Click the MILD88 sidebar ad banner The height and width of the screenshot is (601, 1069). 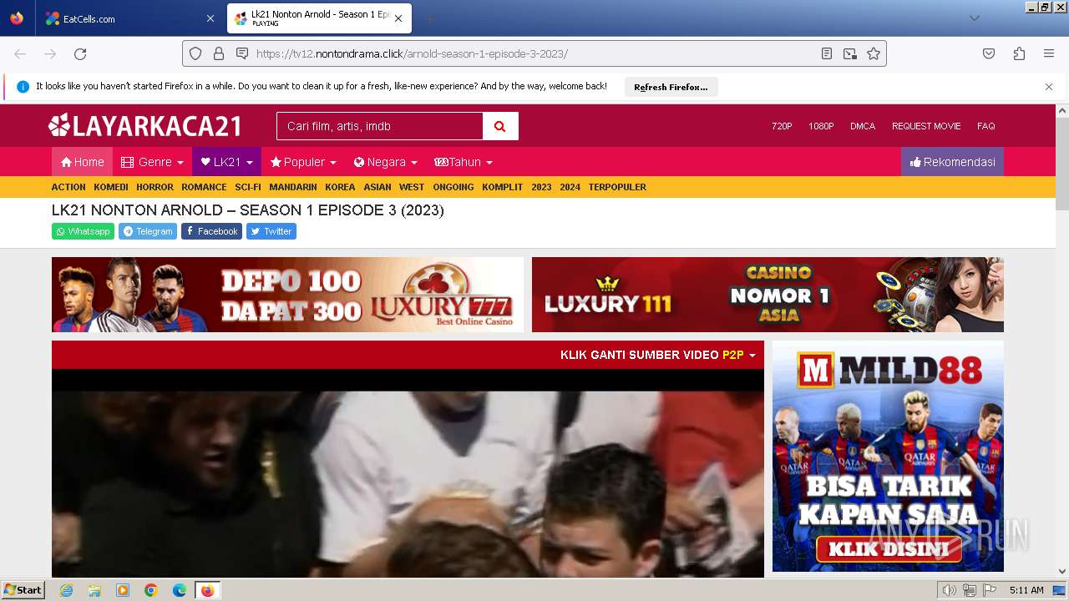click(x=888, y=456)
